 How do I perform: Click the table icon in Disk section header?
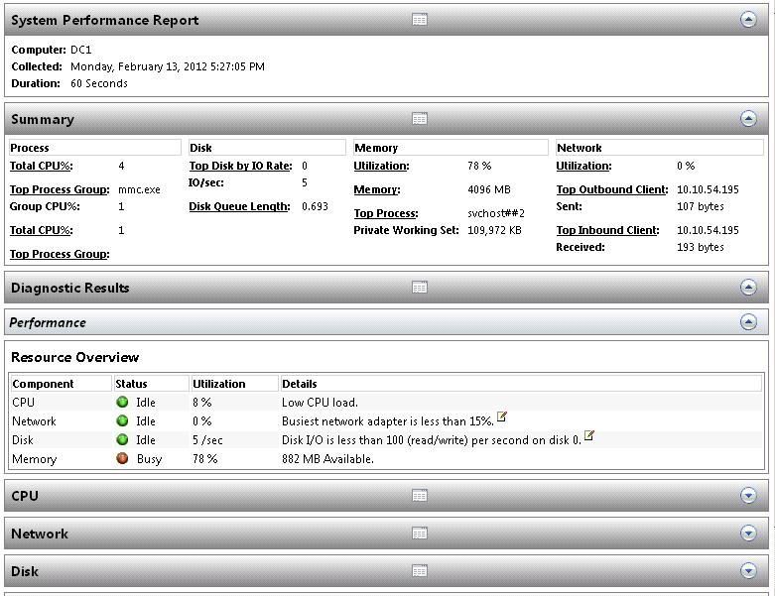pos(419,571)
